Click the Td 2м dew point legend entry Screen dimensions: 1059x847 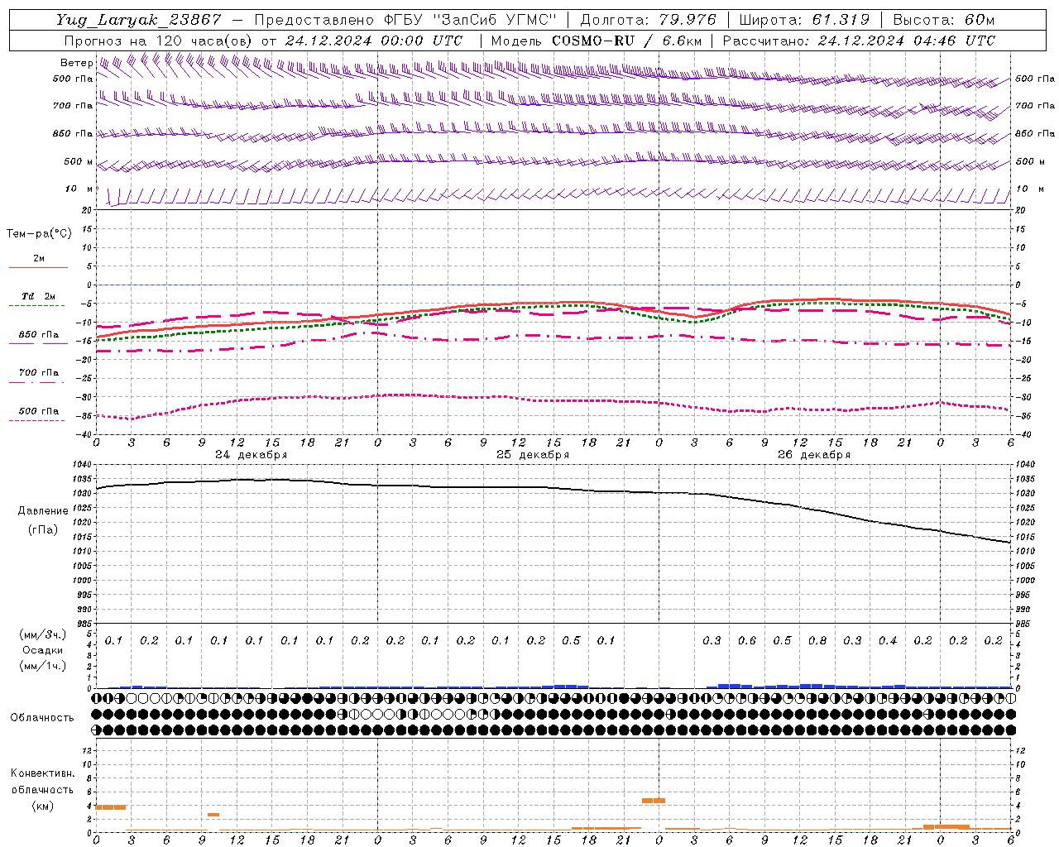[38, 296]
